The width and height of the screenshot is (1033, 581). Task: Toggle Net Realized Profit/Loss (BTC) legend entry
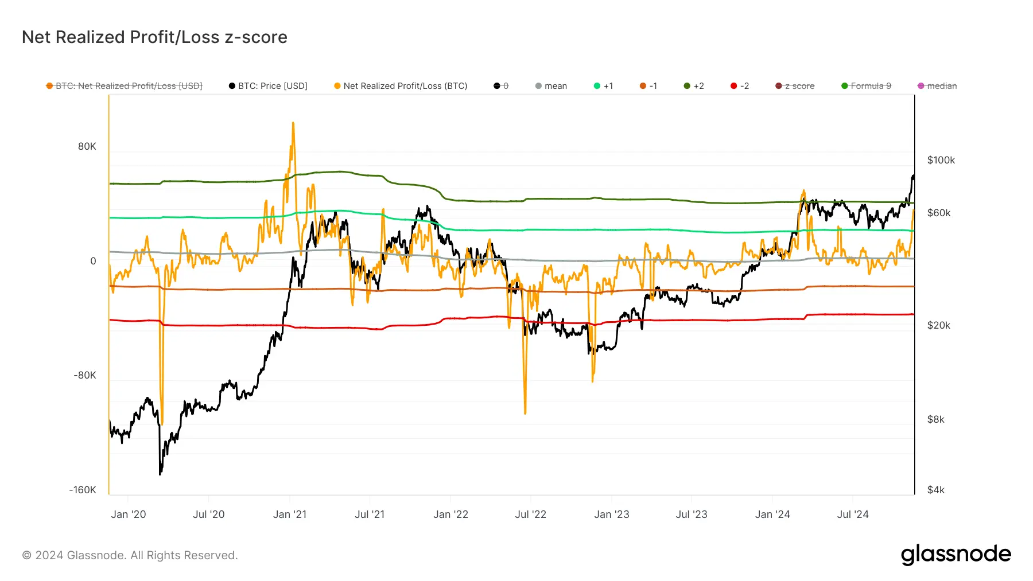click(401, 86)
